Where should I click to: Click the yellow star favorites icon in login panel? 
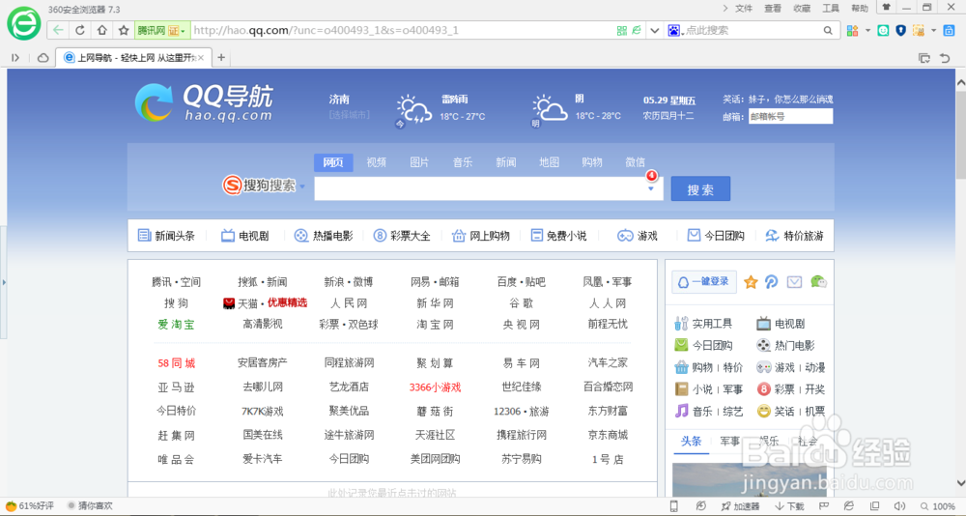click(751, 282)
